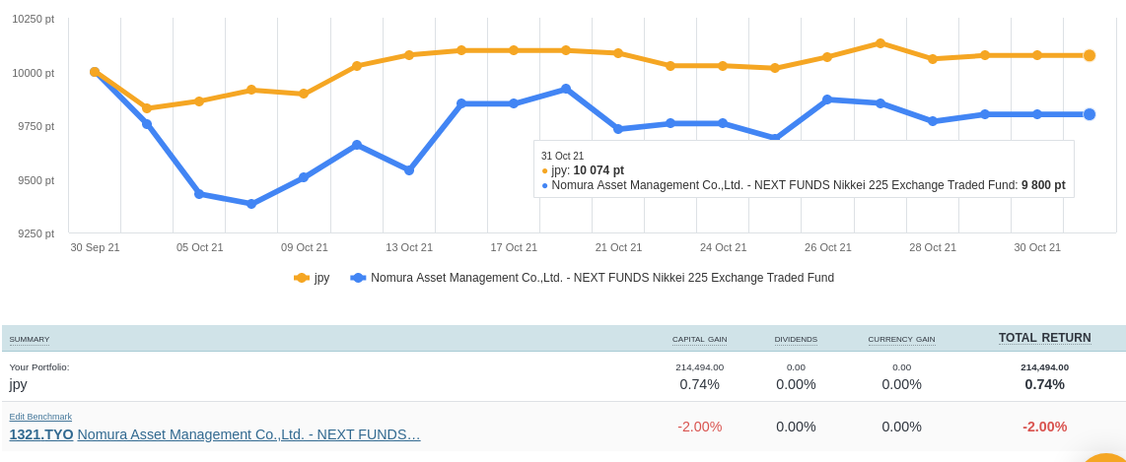Select the blue data point at 26 Oct 21
1126x462 pixels.
tap(827, 99)
